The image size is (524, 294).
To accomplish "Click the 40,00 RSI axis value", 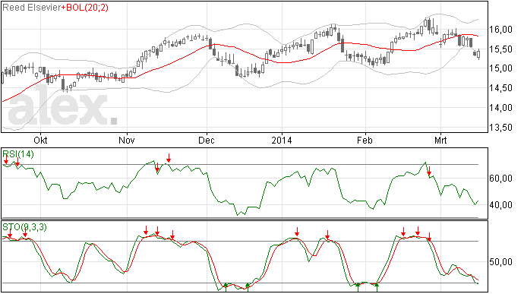I will pos(500,205).
